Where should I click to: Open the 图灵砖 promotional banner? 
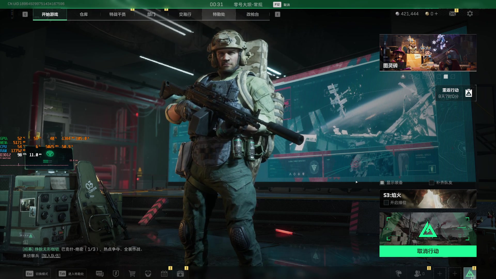click(428, 53)
